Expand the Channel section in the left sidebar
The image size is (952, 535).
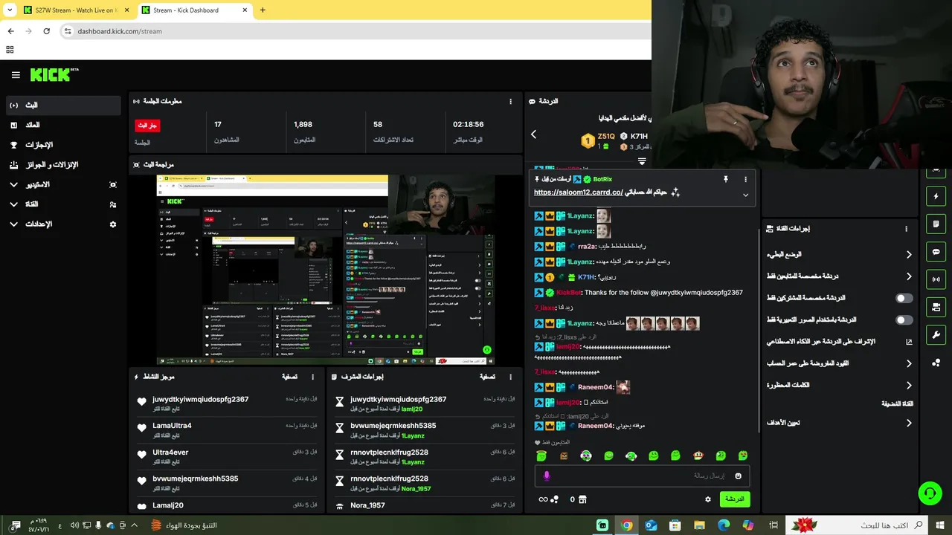(13, 204)
